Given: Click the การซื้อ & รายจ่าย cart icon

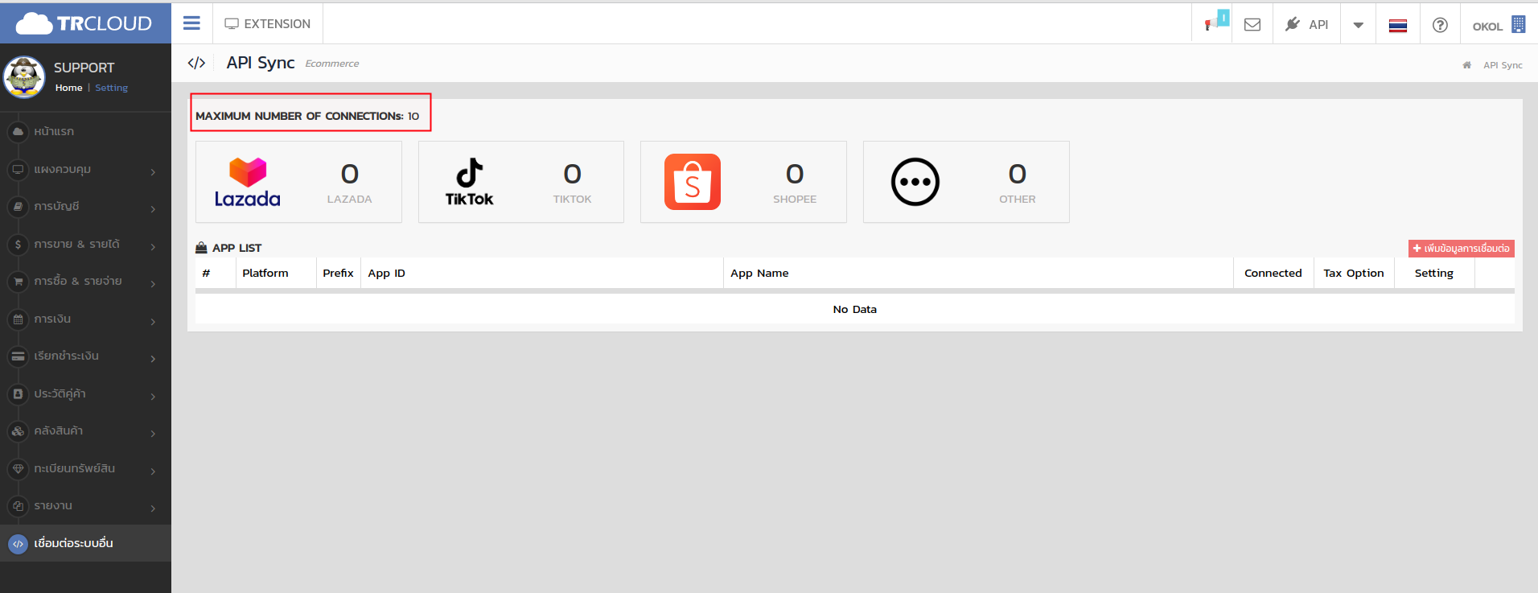Looking at the screenshot, I should [18, 282].
